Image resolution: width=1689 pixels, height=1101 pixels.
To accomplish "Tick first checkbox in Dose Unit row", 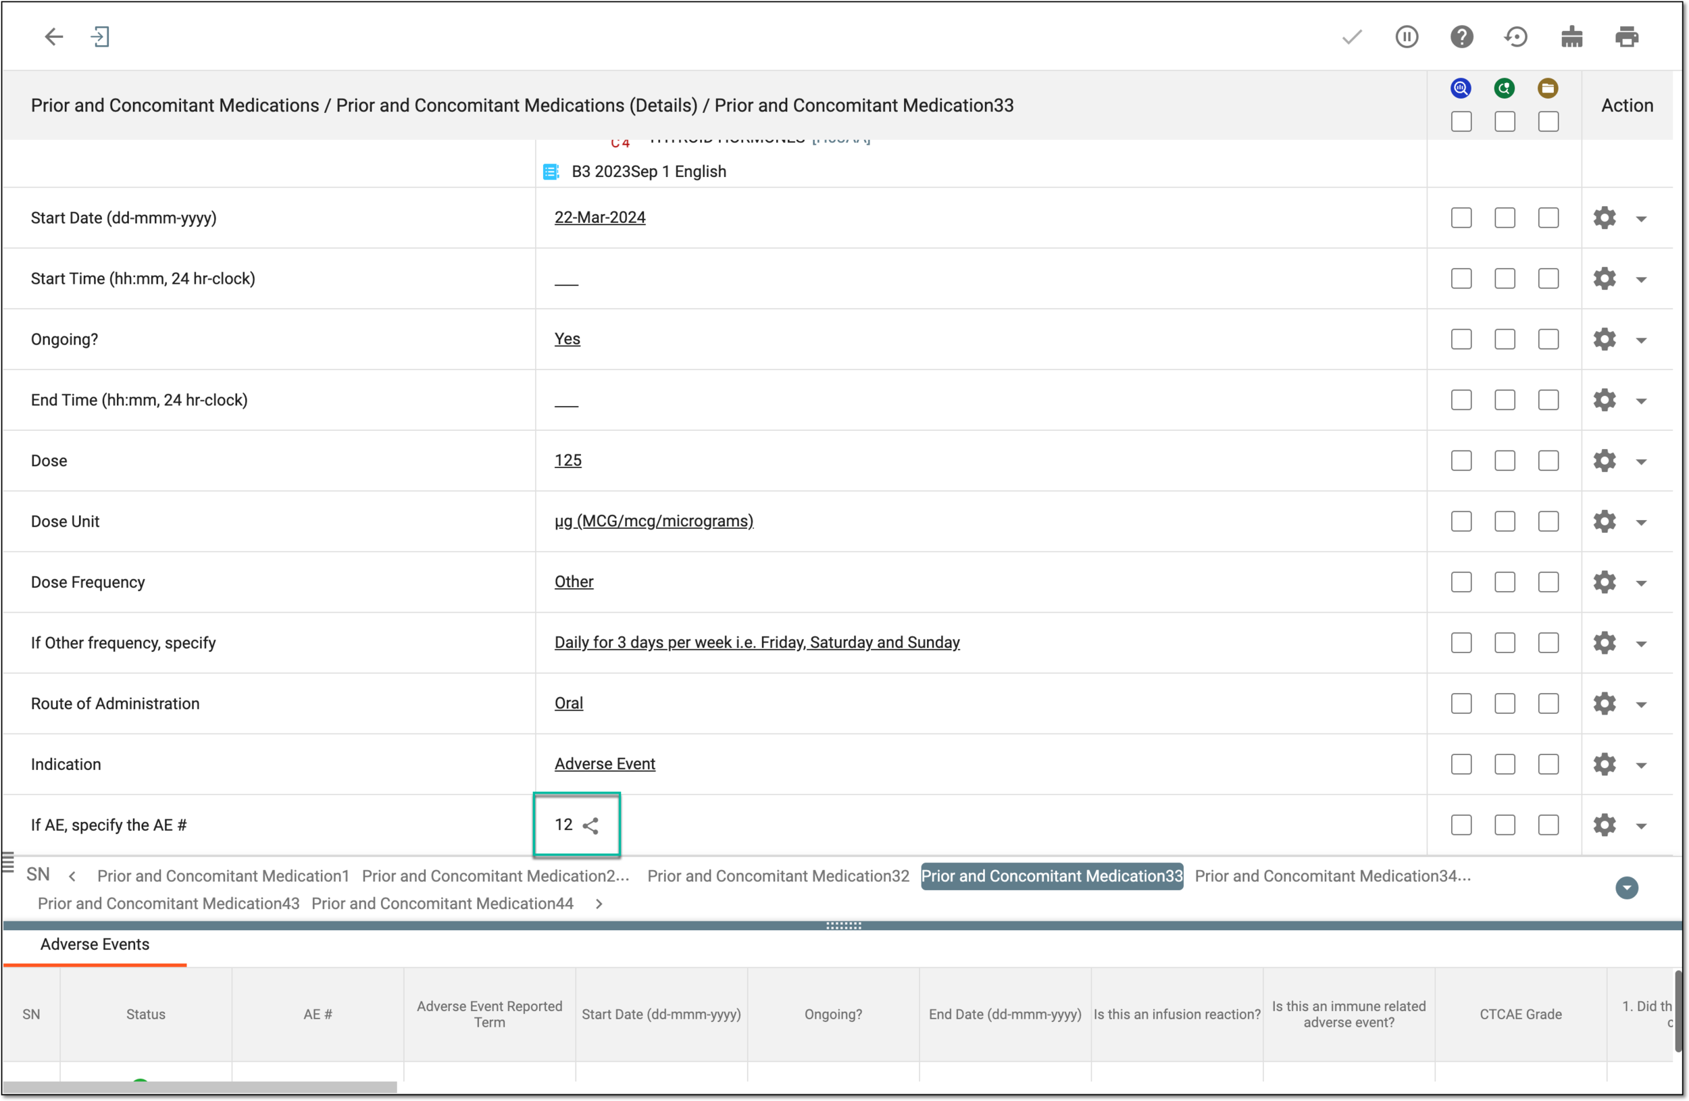I will [1461, 521].
